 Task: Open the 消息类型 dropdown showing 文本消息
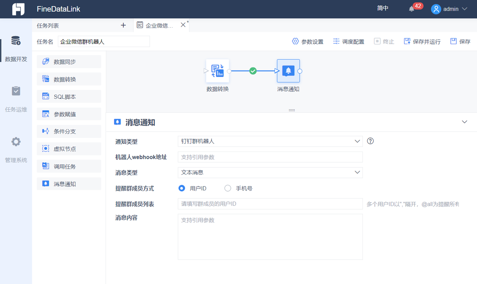[270, 172]
